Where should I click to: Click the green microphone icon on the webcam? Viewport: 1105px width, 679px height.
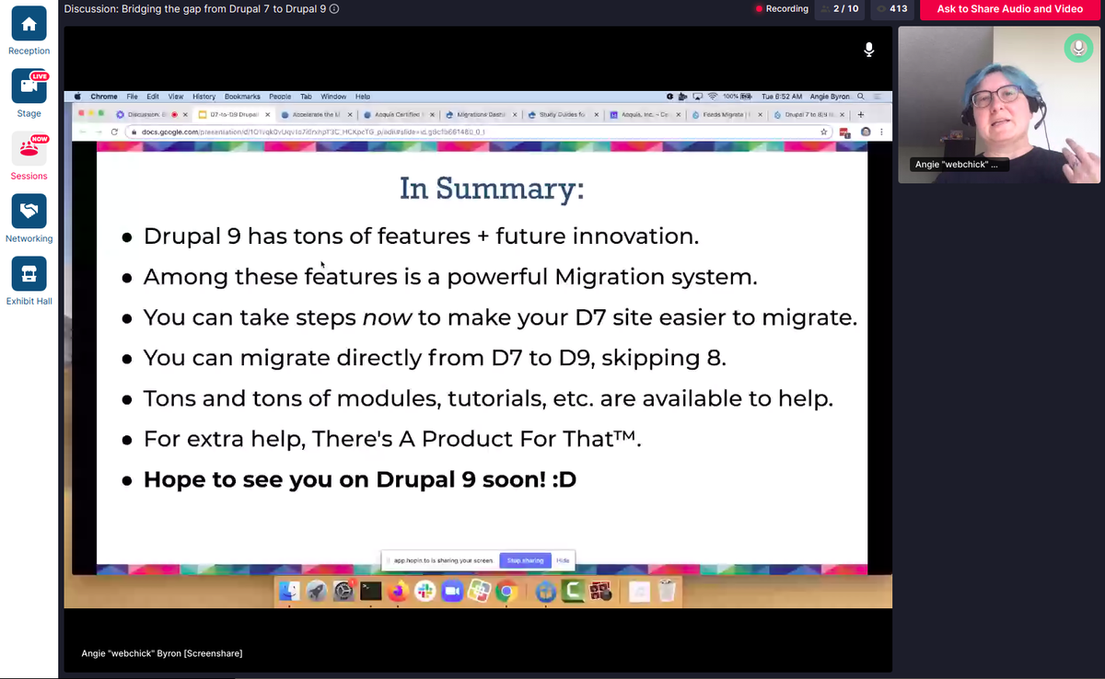point(1078,48)
